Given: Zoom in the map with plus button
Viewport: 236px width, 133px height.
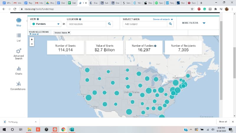Looking at the screenshot, I should coord(32,39).
